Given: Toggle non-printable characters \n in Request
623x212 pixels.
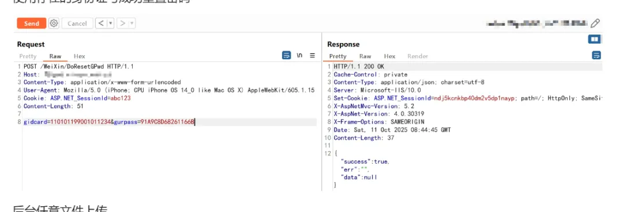Looking at the screenshot, I should click(299, 55).
